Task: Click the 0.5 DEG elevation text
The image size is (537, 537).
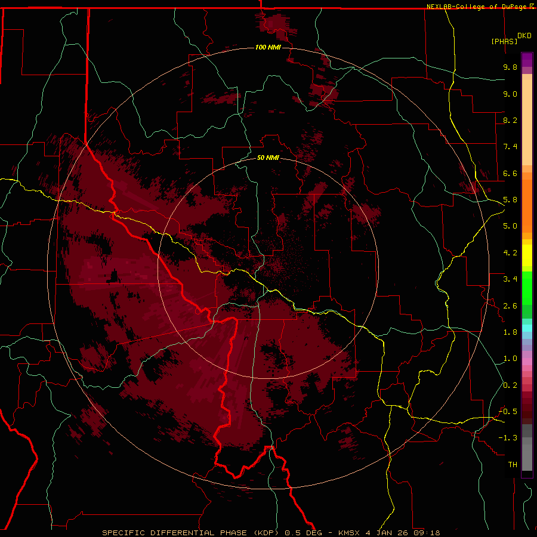Action: point(304,533)
